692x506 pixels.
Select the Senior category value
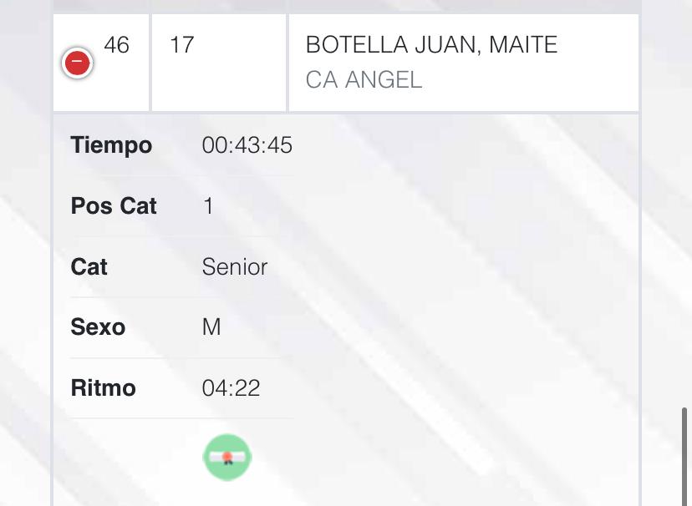pos(235,267)
